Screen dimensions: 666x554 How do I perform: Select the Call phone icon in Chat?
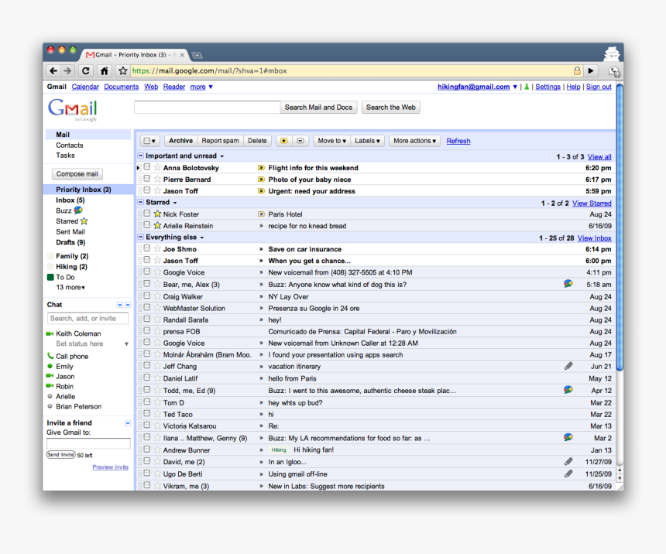point(50,356)
